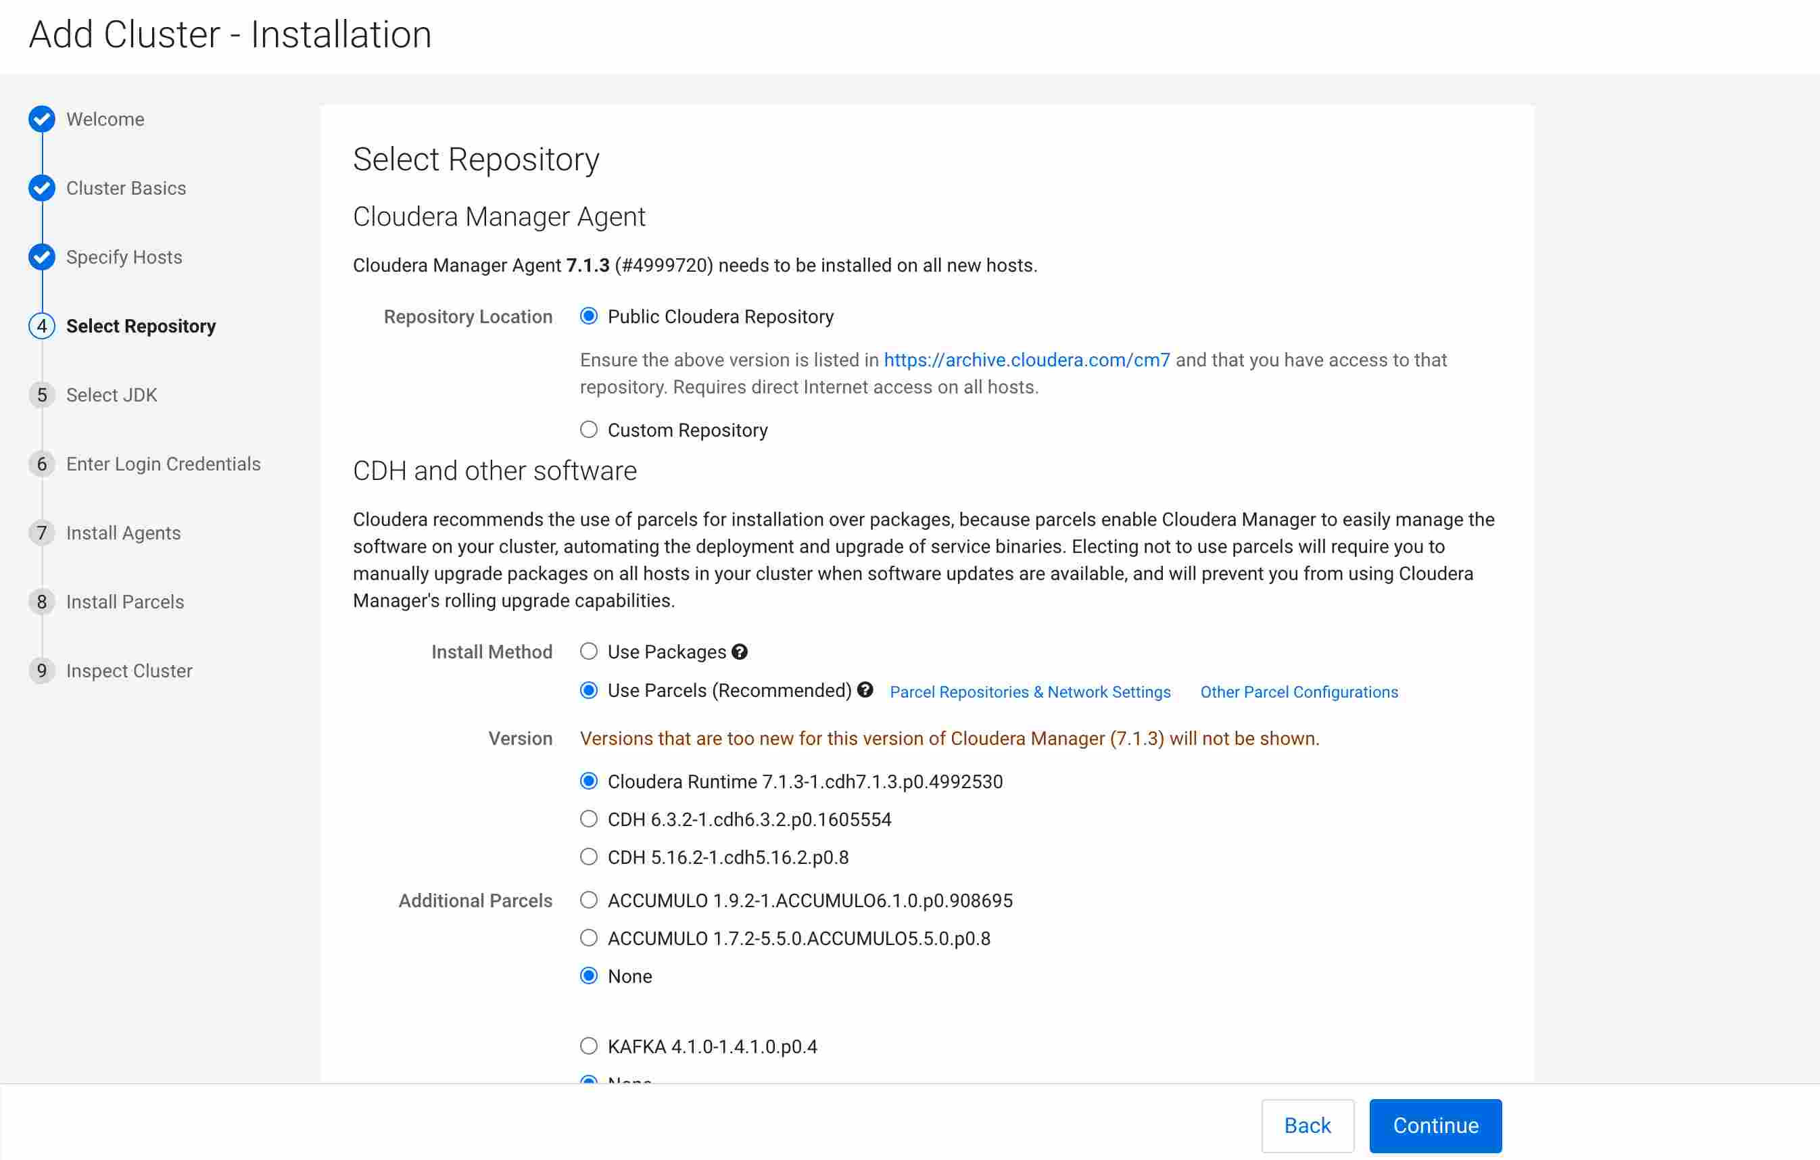The image size is (1820, 1160).
Task: Select the Custom Repository radio option
Action: click(x=588, y=430)
